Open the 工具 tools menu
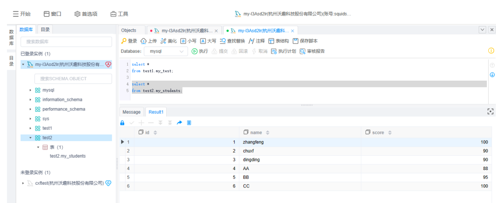496x203 pixels. tap(119, 14)
